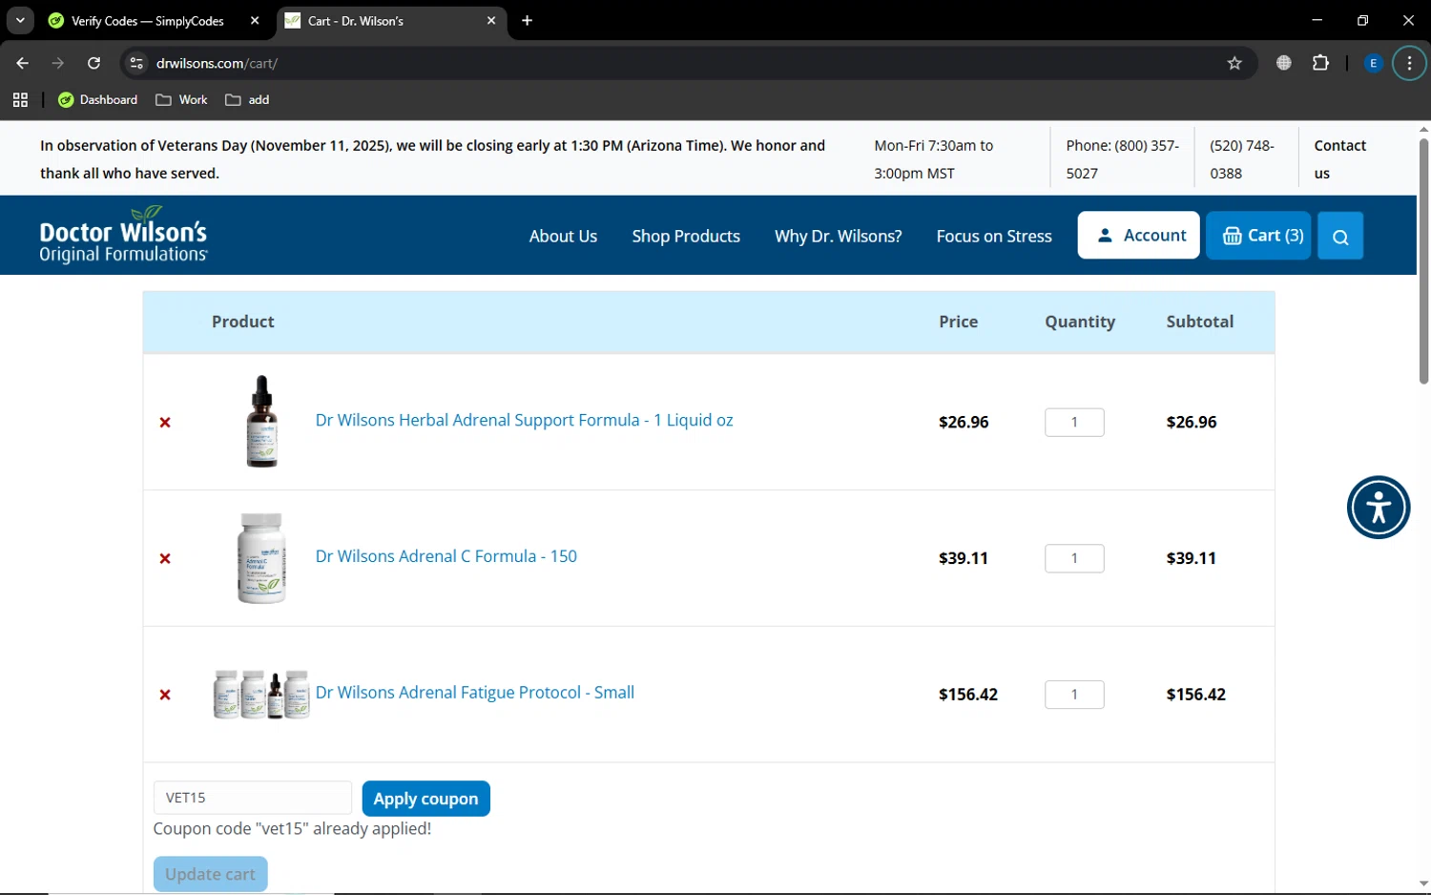This screenshot has height=895, width=1431.
Task: Open the Dashboard bookmark
Action: pos(98,100)
